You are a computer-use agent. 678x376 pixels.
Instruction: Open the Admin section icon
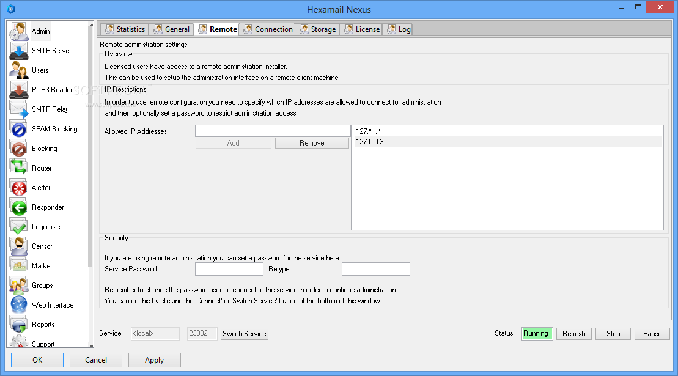pos(19,31)
